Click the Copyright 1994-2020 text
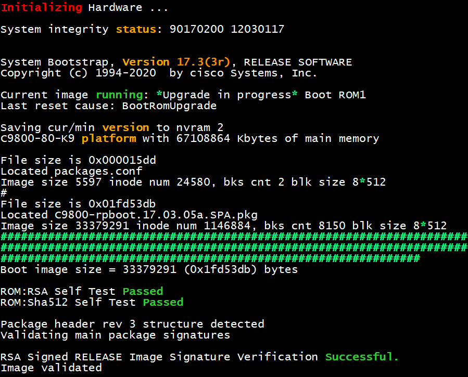Screen dimensions: 468x377 point(78,73)
